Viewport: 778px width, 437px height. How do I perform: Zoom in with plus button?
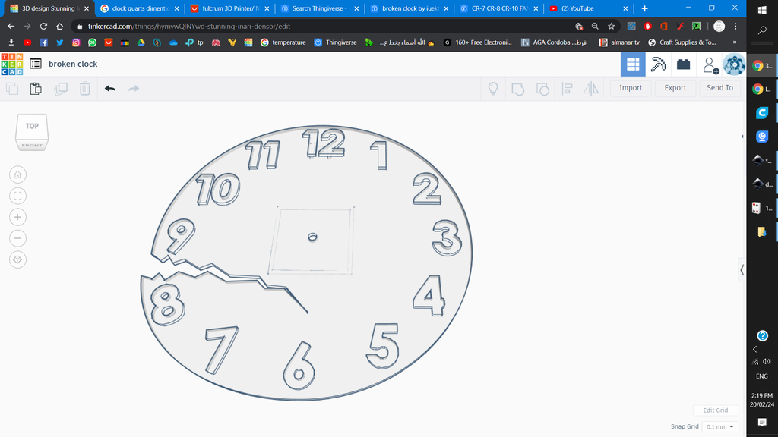(17, 217)
